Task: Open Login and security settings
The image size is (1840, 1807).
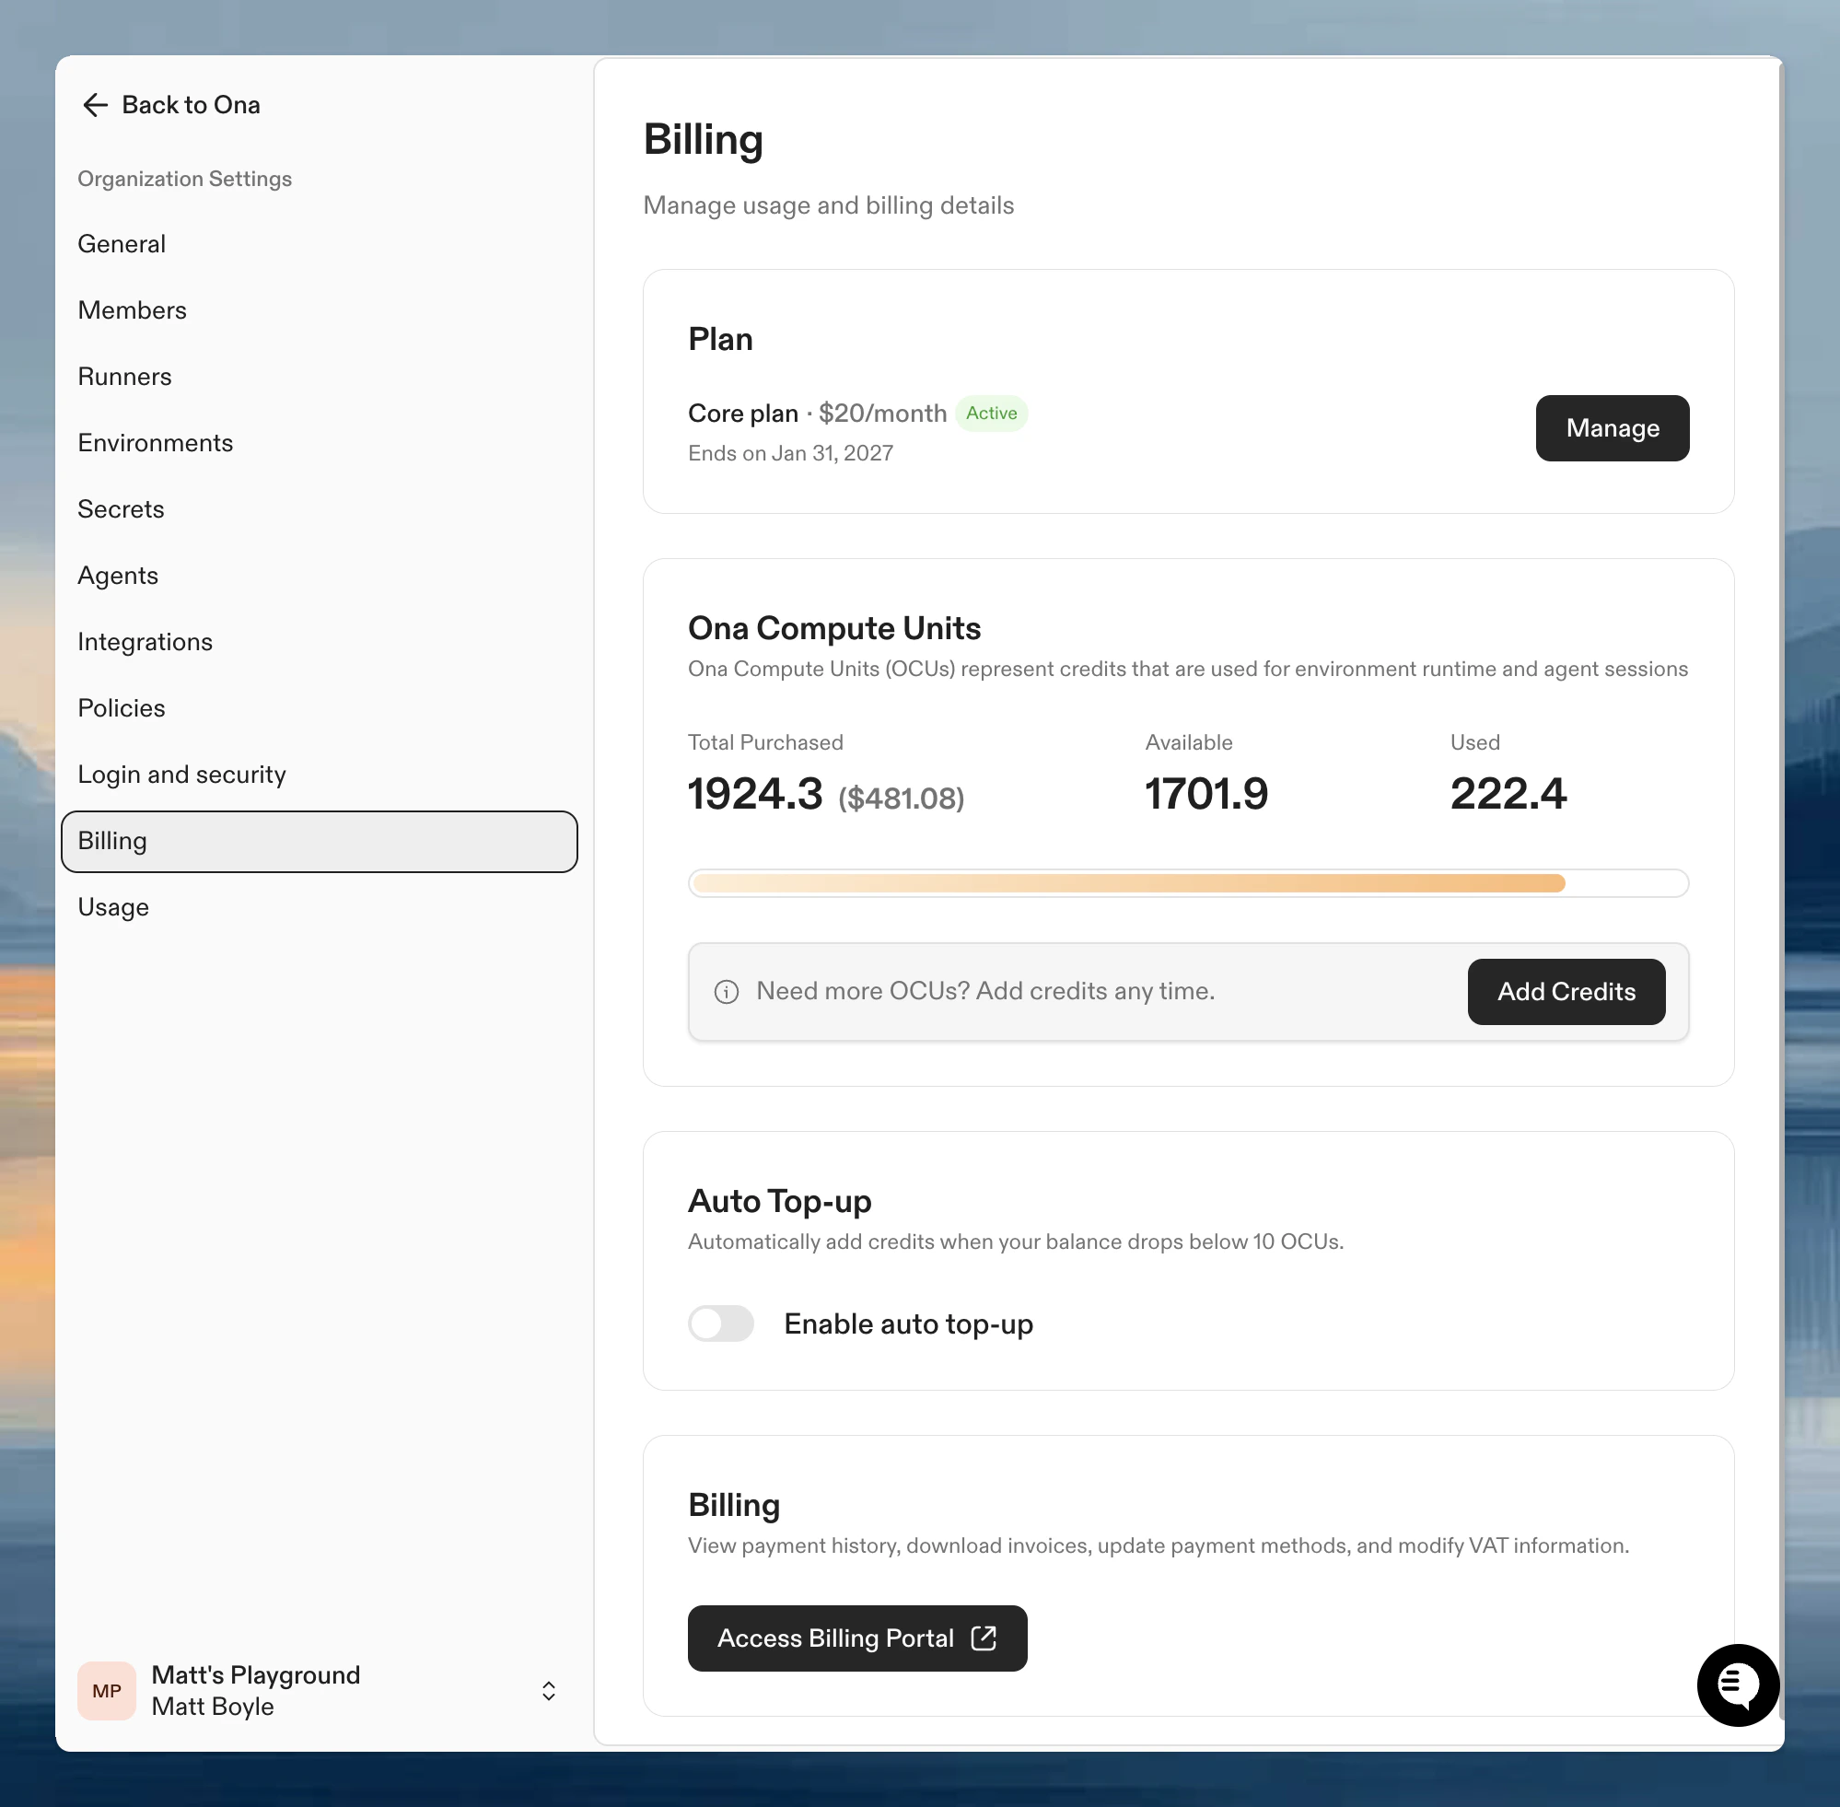Action: coord(181,775)
